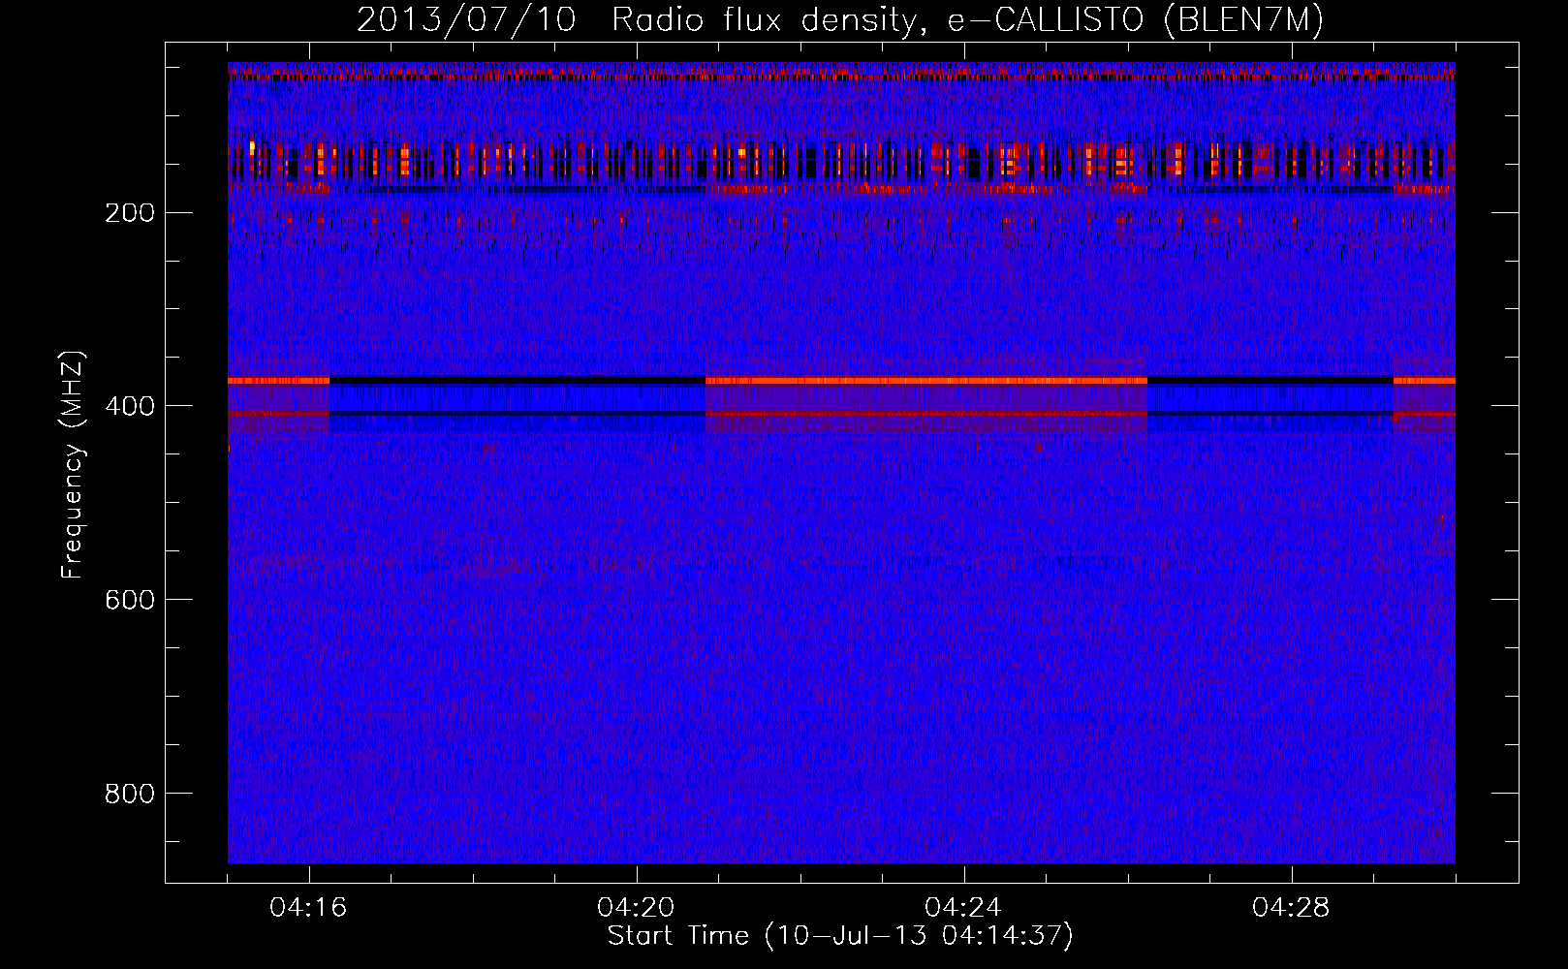This screenshot has height=969, width=1568.
Task: Click the 'Frequency (MHZ)' axis label
Action: click(73, 465)
